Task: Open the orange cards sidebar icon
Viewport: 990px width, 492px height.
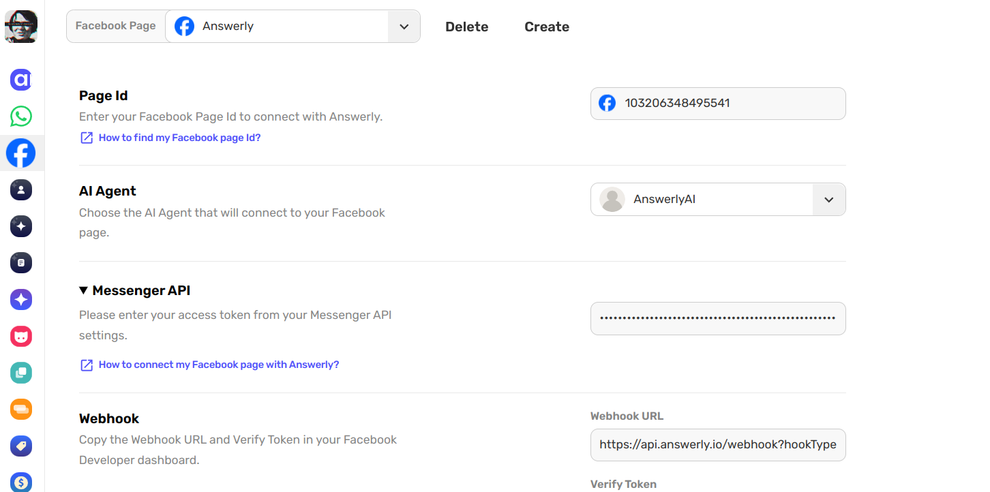Action: [x=21, y=410]
